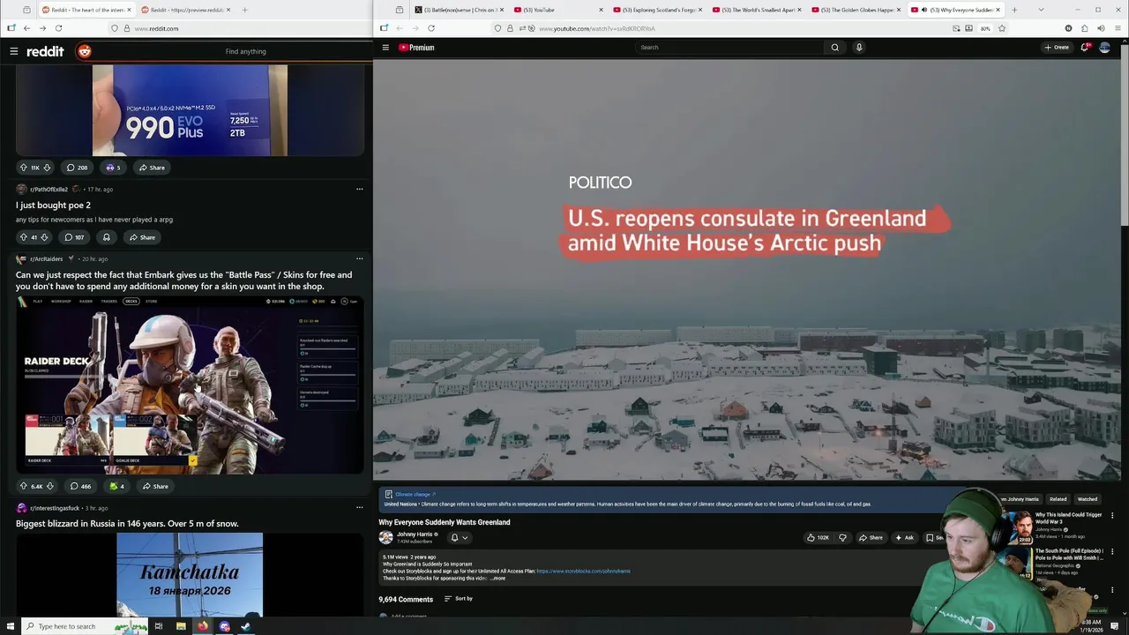
Task: Search YouTube with voice microphone
Action: pos(859,48)
